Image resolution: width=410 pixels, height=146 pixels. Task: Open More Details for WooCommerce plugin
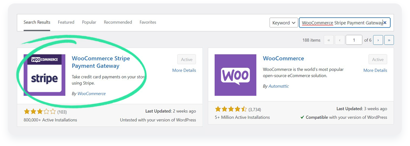tap(375, 70)
